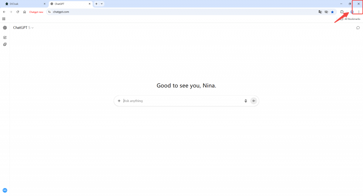
Task: Open the library icon in the sidebar
Action: (5, 44)
